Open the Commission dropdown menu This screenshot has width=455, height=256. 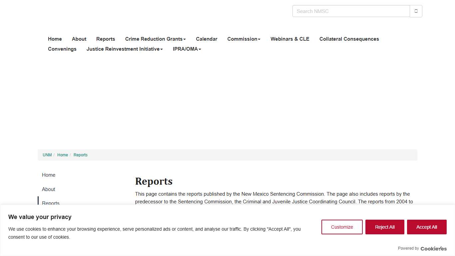pos(243,39)
